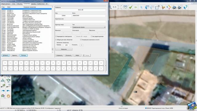Select the 1:1 scale tool in map toolbar
This screenshot has width=197, height=111.
click(115, 7)
